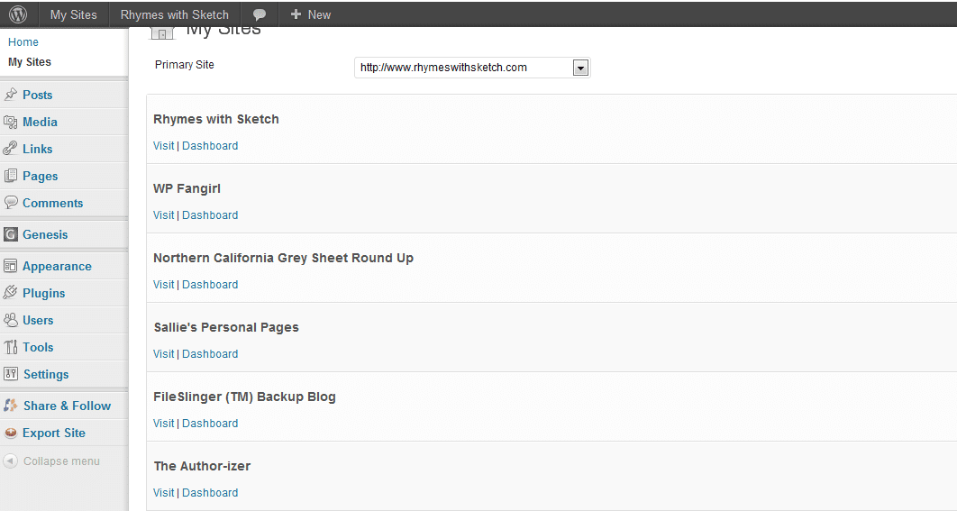
Task: Open the Posts menu
Action: (x=37, y=95)
